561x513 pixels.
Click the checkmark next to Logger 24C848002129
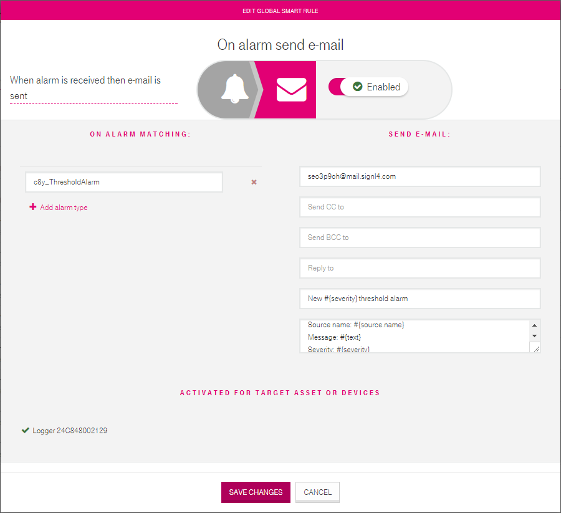26,430
